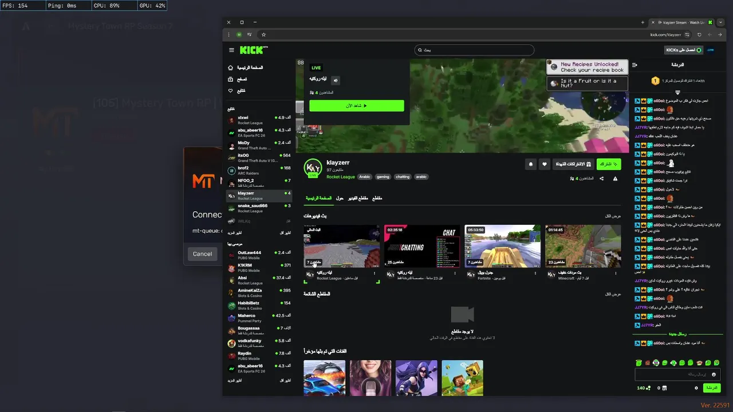733x412 pixels.
Task: Open Maherco recommended channel
Action: 259,318
